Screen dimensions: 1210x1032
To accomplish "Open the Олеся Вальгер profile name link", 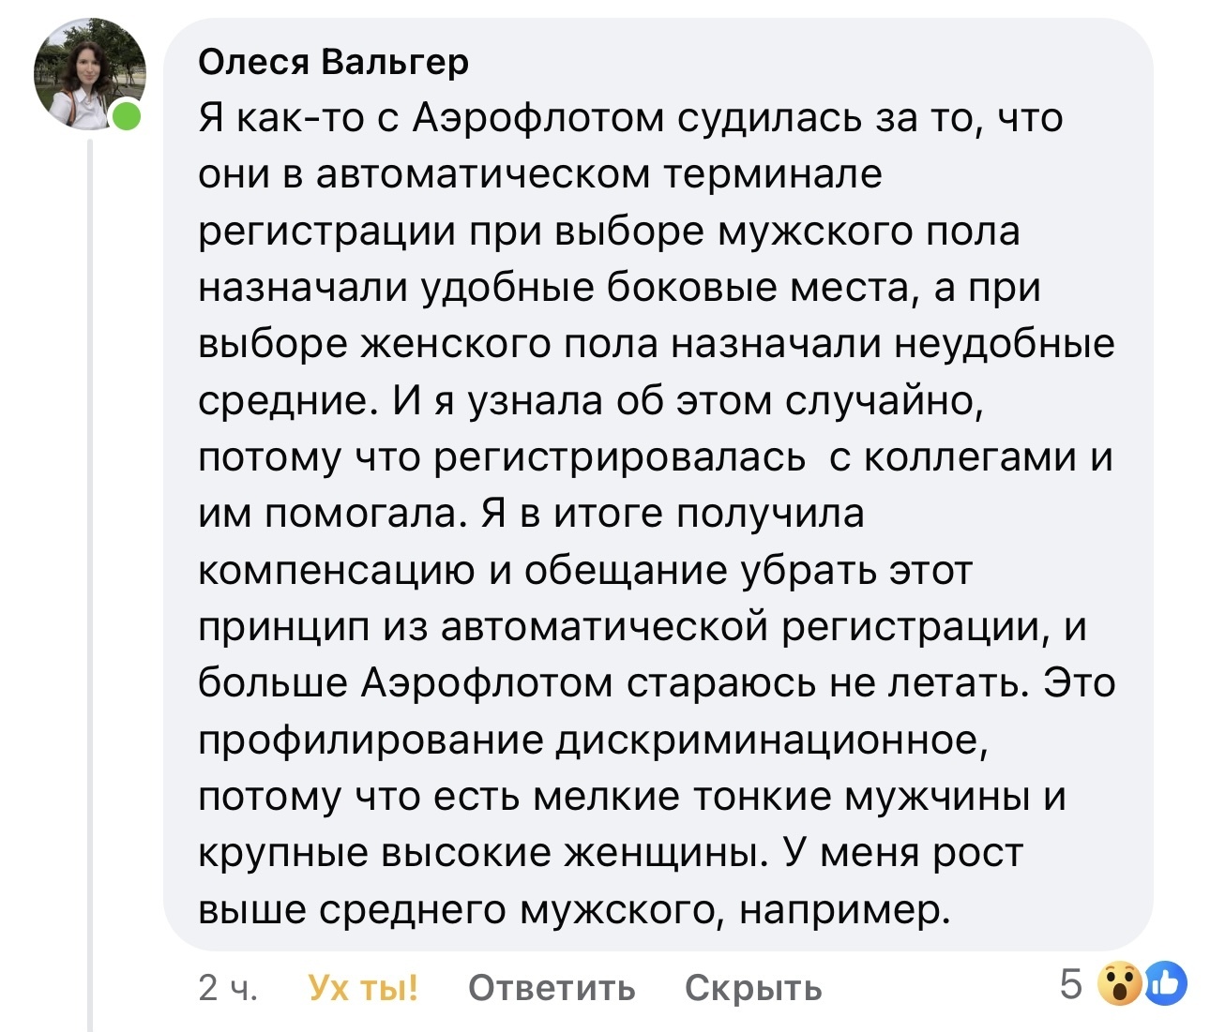I will 333,62.
